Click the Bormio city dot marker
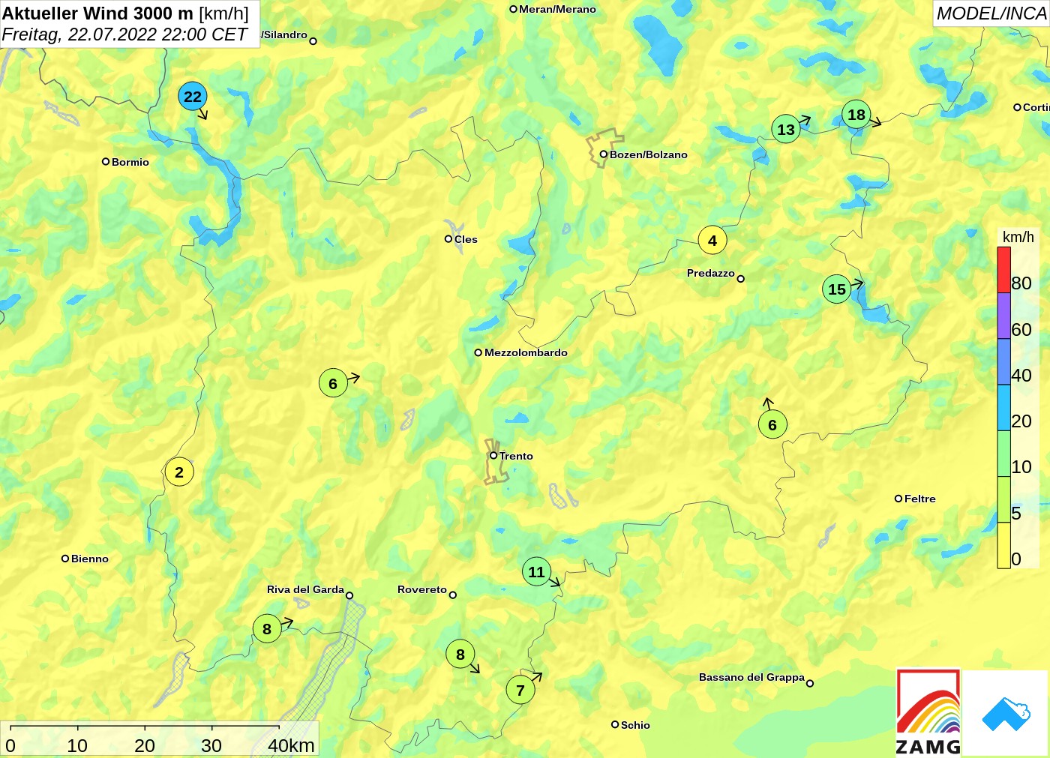The height and width of the screenshot is (758, 1050). coord(106,161)
